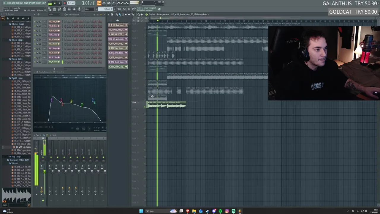380x214 pixels.
Task: Select the Draw pencil tool in playlist
Action: (117, 14)
